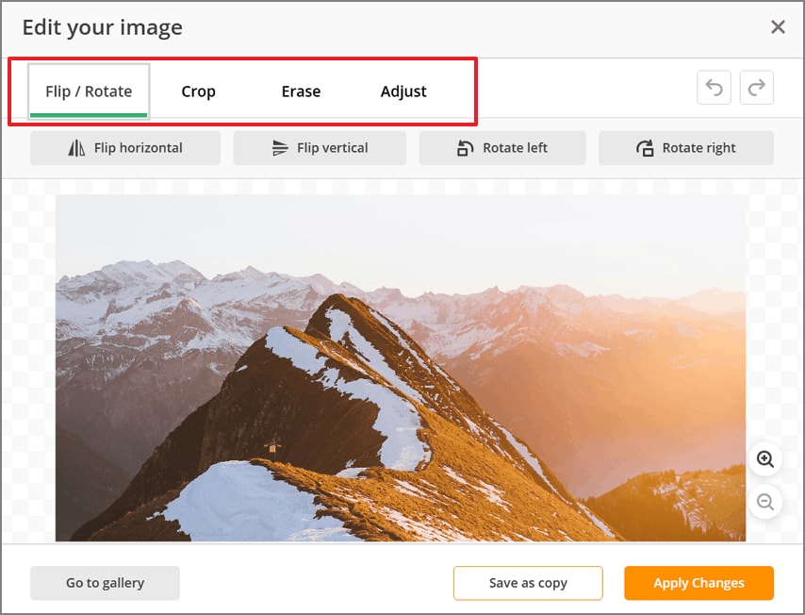Rotate the image left
The image size is (805, 615).
click(502, 148)
